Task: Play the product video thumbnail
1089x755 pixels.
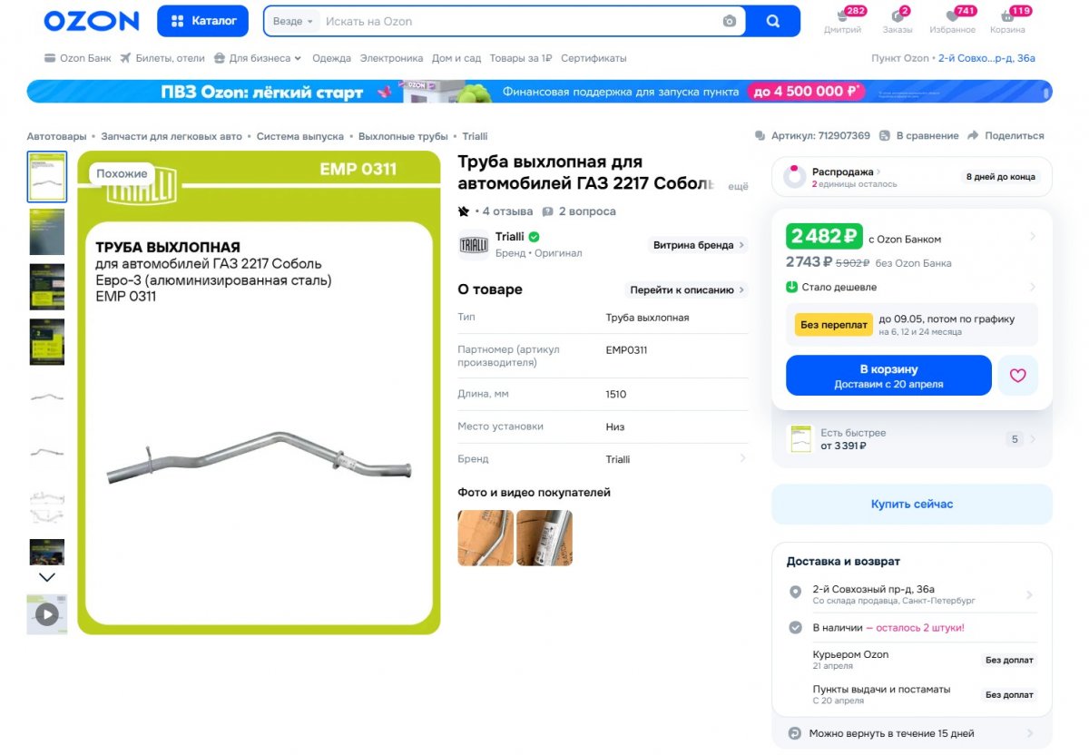Action: [47, 614]
